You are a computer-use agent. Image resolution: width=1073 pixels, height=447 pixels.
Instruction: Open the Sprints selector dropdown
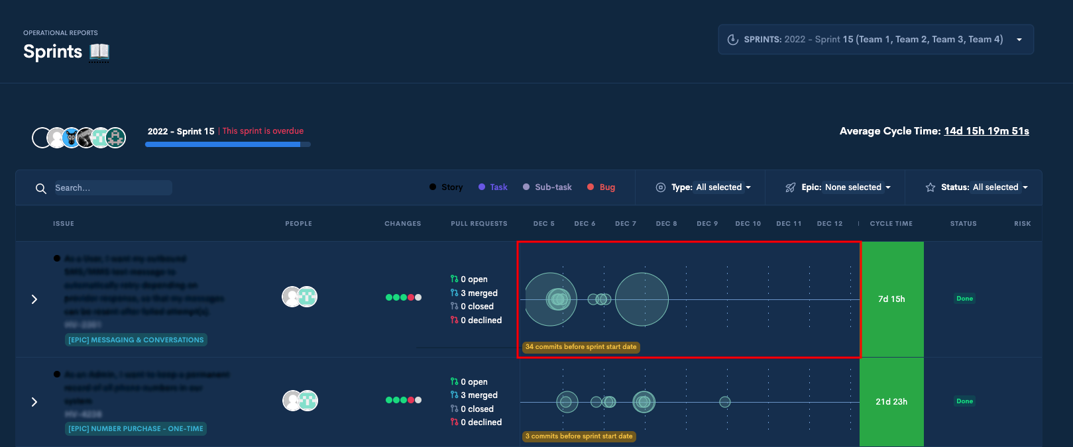point(875,40)
